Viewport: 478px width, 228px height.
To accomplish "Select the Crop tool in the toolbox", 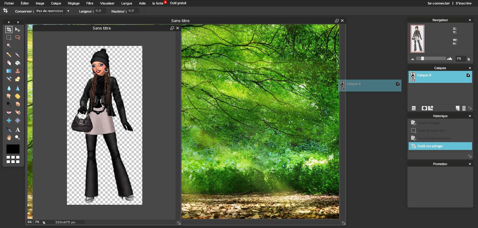I will (x=9, y=30).
